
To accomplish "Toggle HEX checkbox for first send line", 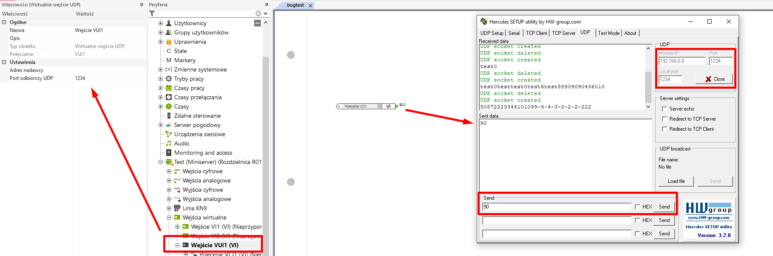I will pyautogui.click(x=638, y=207).
